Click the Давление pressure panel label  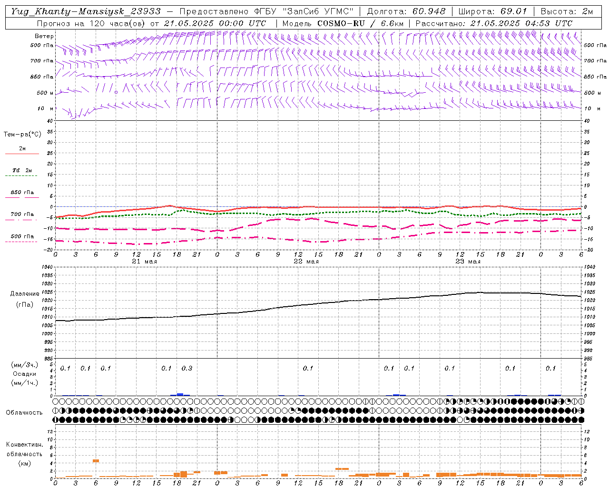pyautogui.click(x=25, y=294)
